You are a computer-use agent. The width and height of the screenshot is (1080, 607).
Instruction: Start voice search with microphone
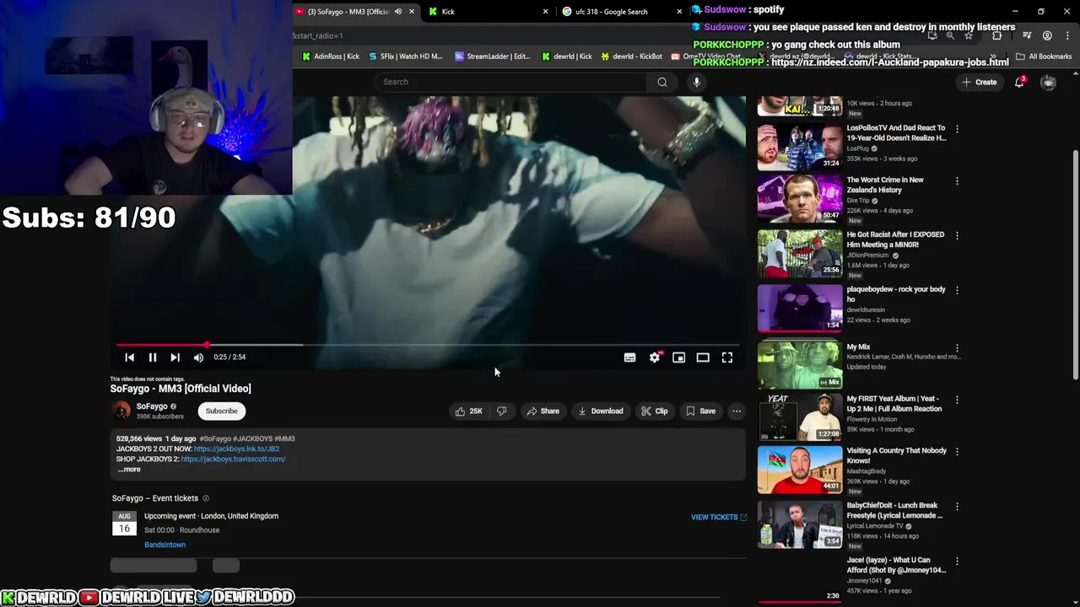[x=696, y=82]
